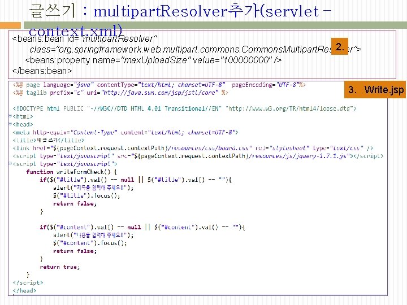Click the beans:property maxUploadSize line
407x305 pixels.
pyautogui.click(x=153, y=60)
